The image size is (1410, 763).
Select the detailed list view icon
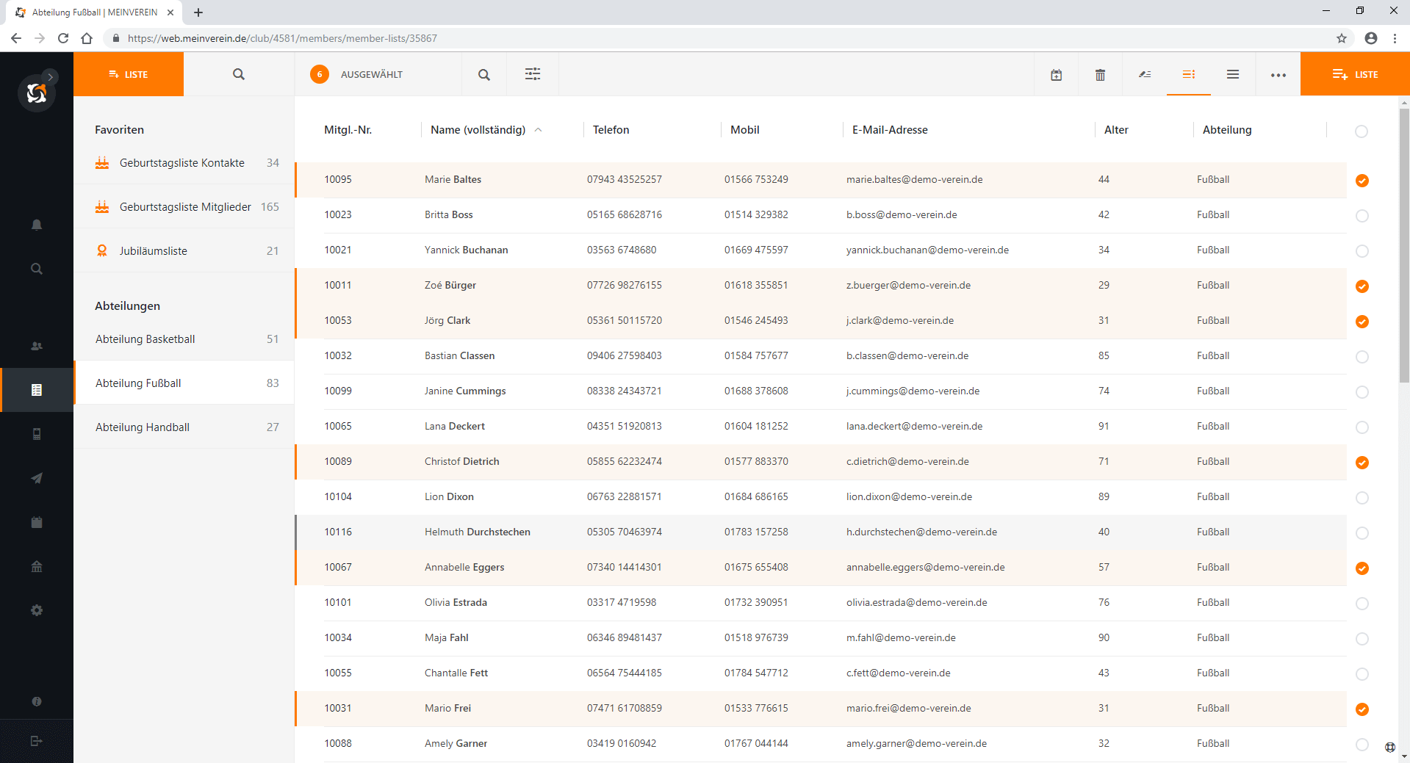1189,74
